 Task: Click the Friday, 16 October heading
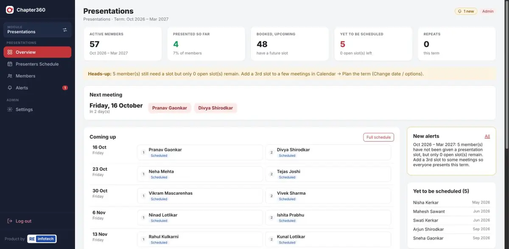[x=116, y=105]
